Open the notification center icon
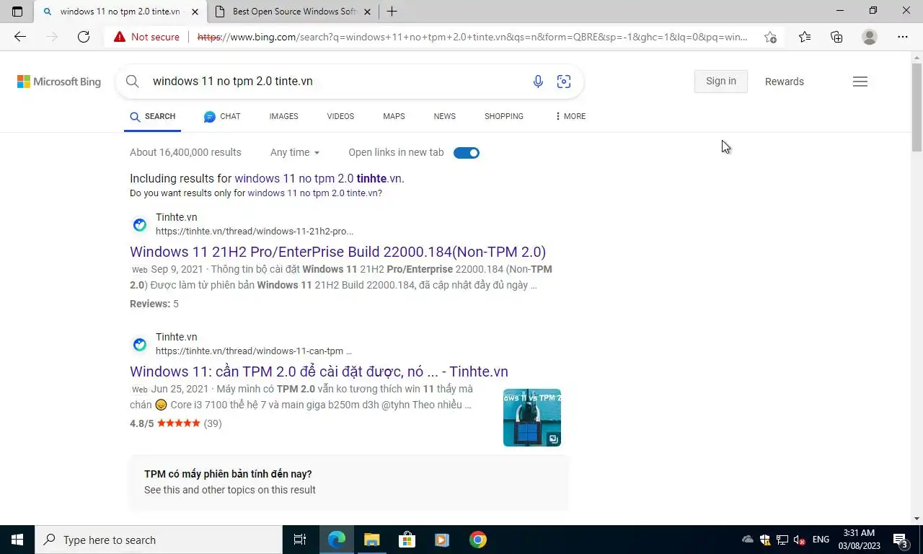Viewport: 923px width, 554px height. 900,540
